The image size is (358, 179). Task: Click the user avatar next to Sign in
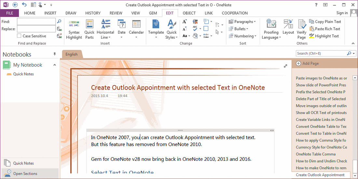[x=353, y=13]
